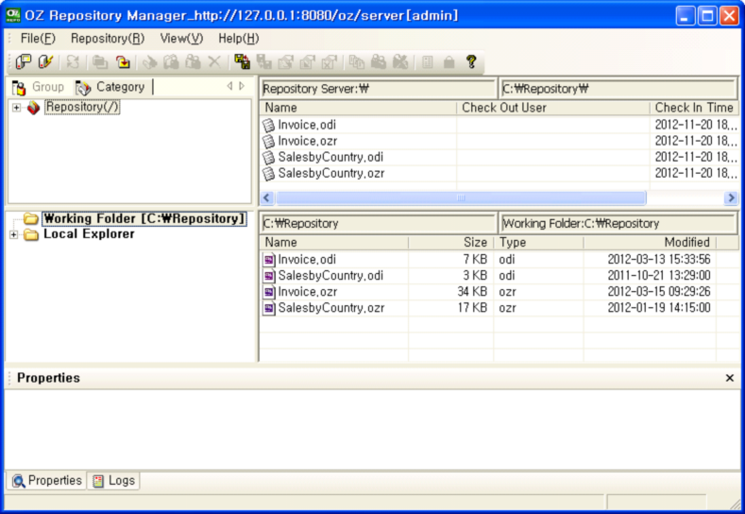Screen dimensions: 745x514
Task: Switch to the Logs bottom tab
Action: click(114, 481)
